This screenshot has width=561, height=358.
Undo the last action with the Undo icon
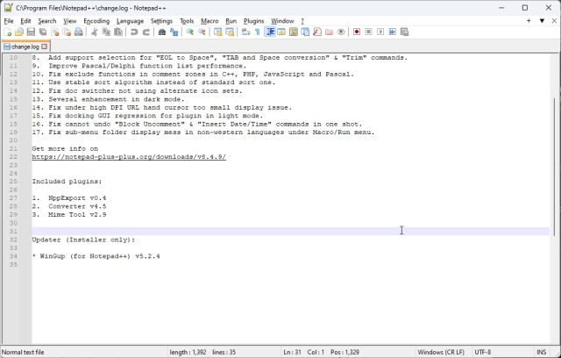click(x=134, y=32)
